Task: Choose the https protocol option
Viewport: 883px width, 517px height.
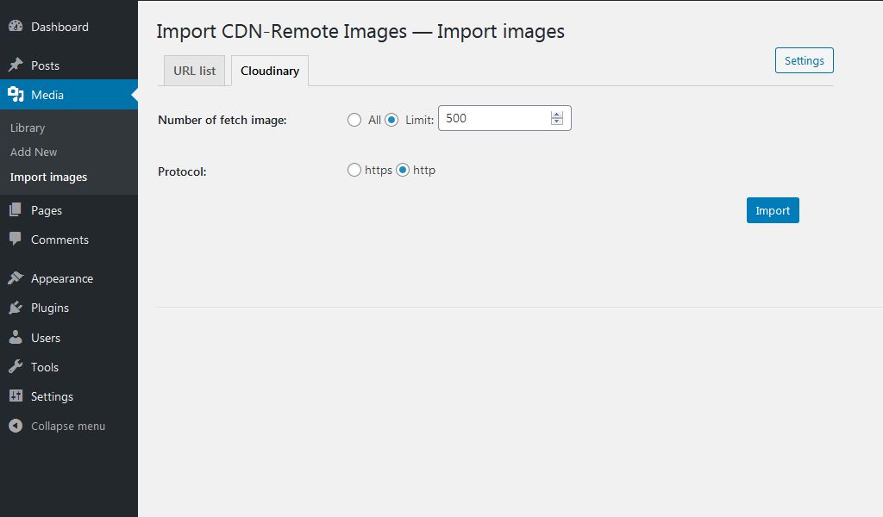Action: (x=354, y=171)
